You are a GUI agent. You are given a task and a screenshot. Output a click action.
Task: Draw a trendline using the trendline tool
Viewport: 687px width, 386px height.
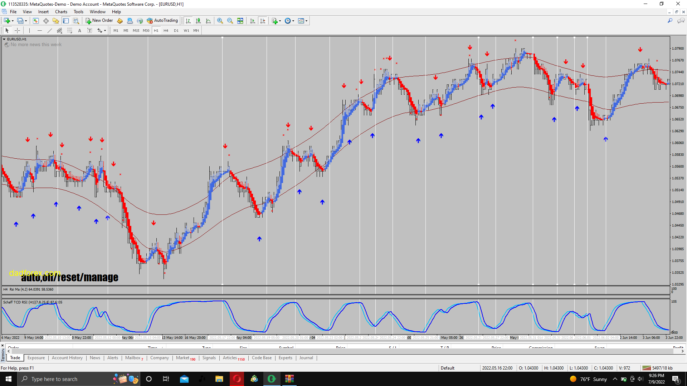pos(50,31)
